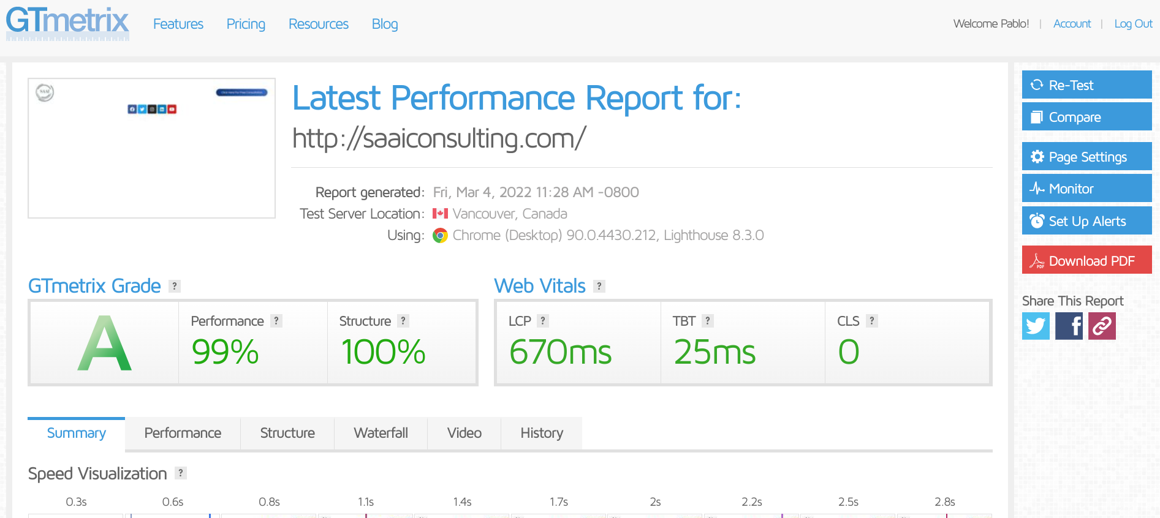Share report on Facebook
Viewport: 1160px width, 518px height.
click(1069, 326)
